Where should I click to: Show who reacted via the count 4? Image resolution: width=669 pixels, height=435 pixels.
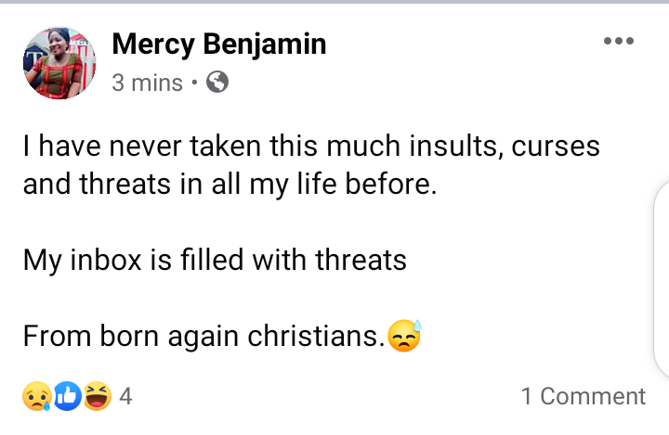[125, 396]
